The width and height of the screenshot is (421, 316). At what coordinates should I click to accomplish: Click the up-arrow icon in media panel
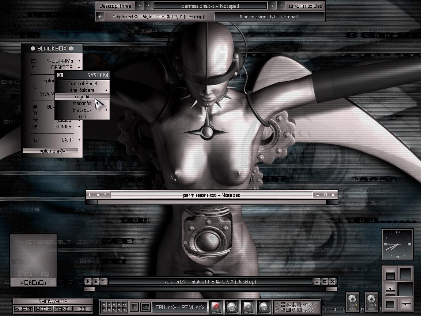coord(119,309)
